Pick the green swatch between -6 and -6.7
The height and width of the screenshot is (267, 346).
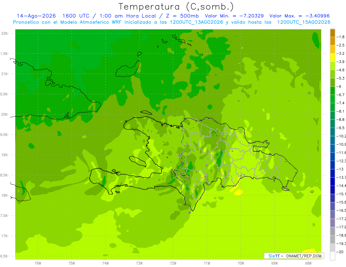click(x=332, y=90)
